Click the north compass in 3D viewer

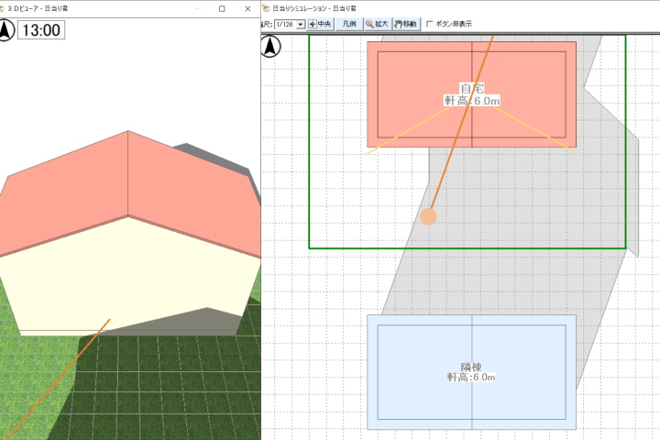[x=8, y=30]
